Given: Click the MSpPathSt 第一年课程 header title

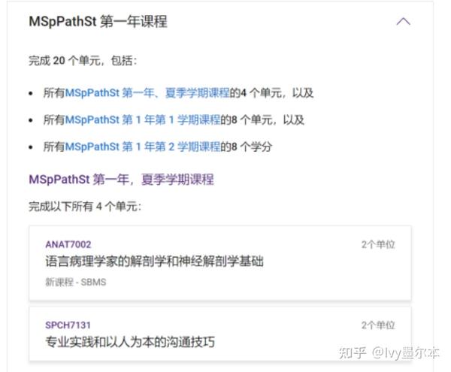Looking at the screenshot, I should (98, 22).
